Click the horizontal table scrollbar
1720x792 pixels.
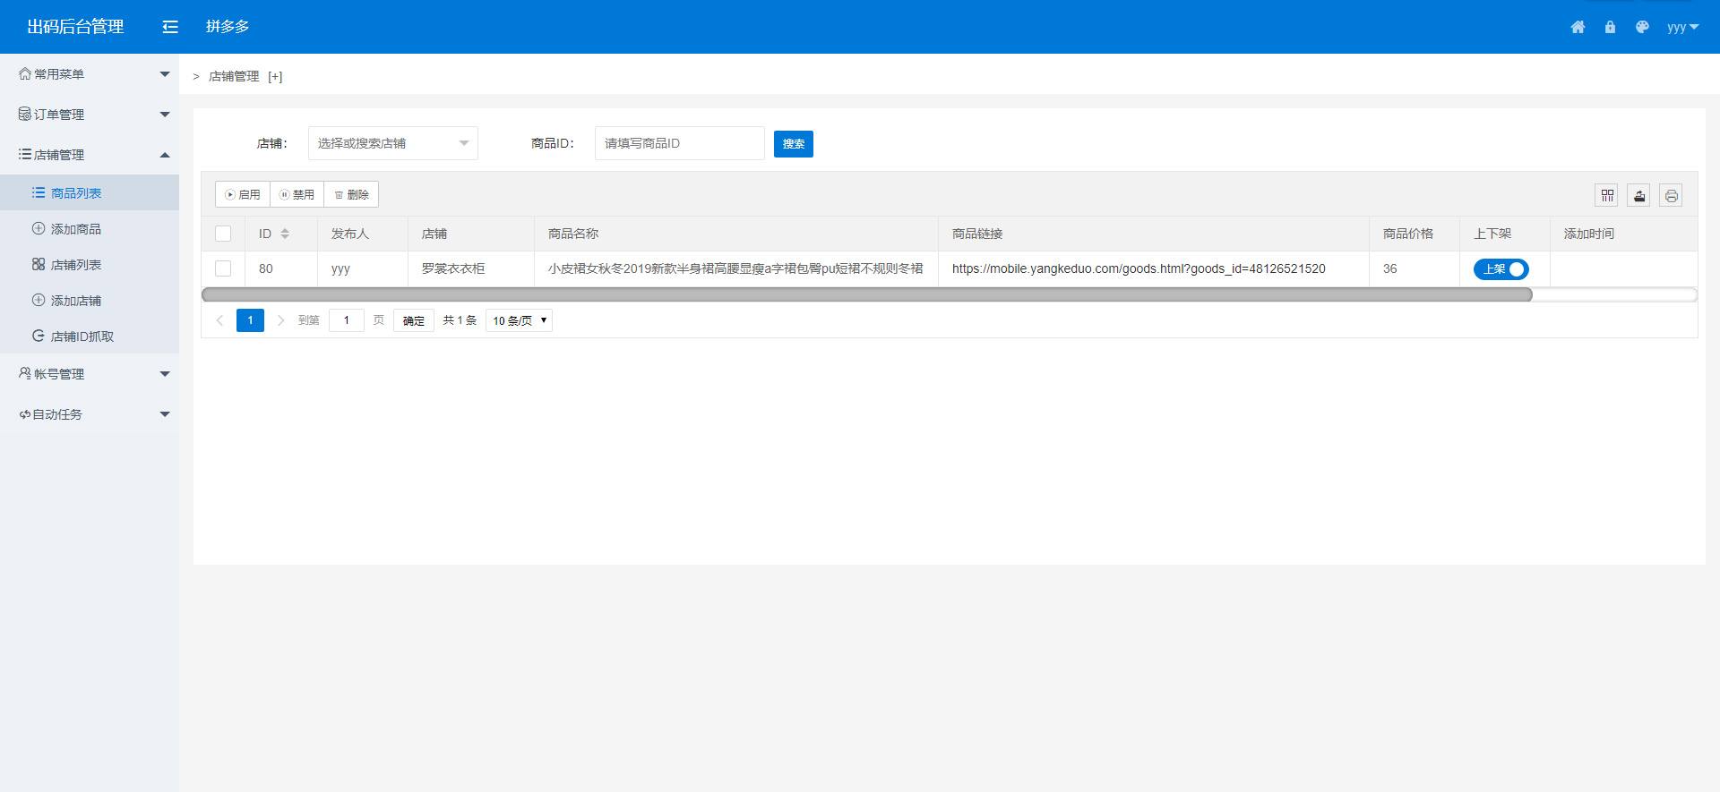(x=866, y=294)
